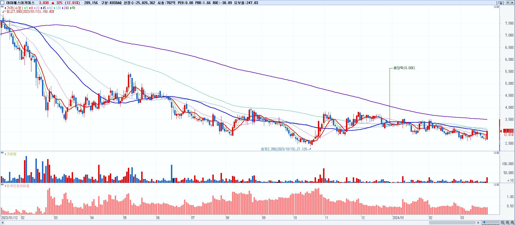515x225 pixels.
Task: Tick the checkbox beside 아이에스이커머스
Action: coord(3,3)
